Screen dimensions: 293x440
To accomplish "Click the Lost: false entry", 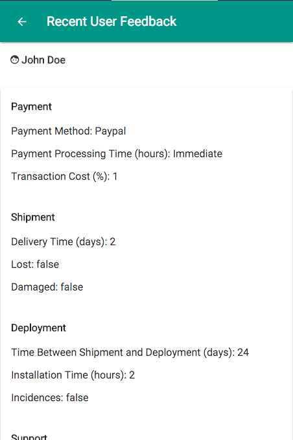I will 35,265.
